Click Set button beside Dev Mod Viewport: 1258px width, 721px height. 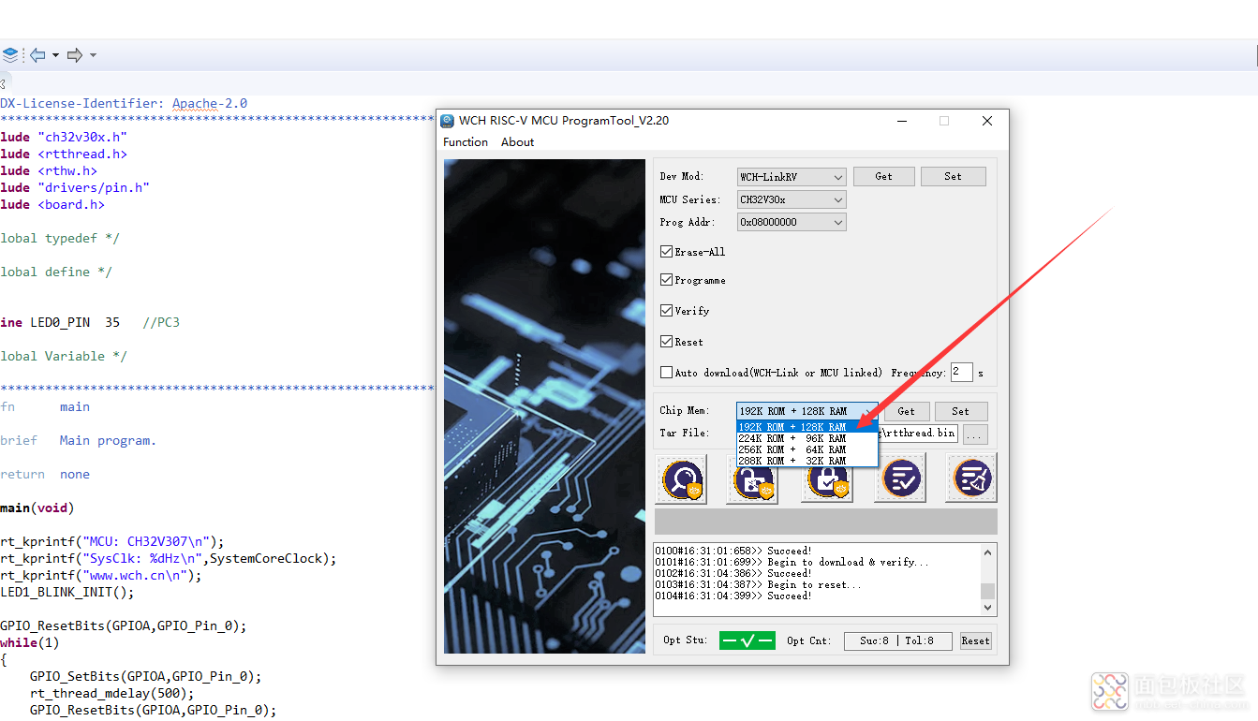(x=953, y=176)
